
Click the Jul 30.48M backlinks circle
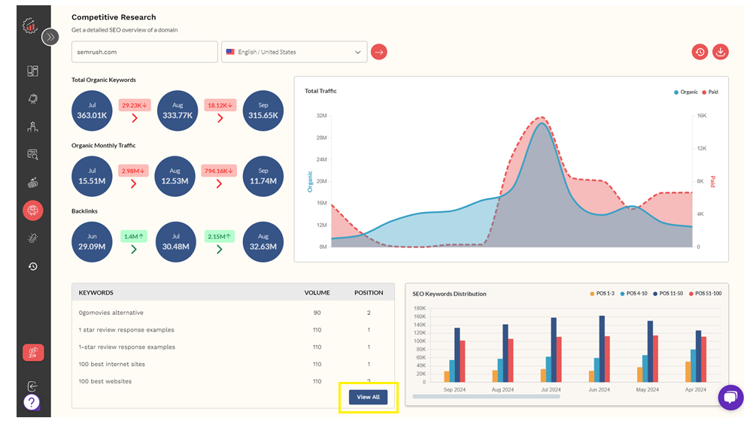[175, 242]
